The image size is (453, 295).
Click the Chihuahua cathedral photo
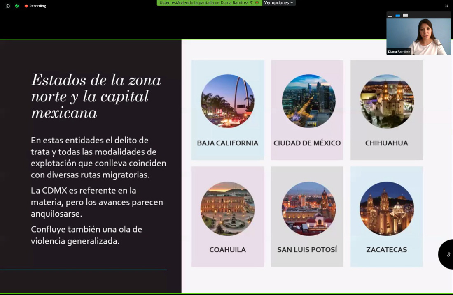tap(387, 101)
